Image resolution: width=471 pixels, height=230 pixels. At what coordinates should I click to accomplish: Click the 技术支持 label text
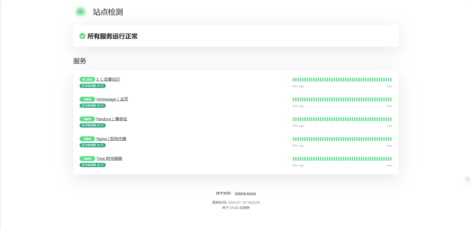point(224,193)
